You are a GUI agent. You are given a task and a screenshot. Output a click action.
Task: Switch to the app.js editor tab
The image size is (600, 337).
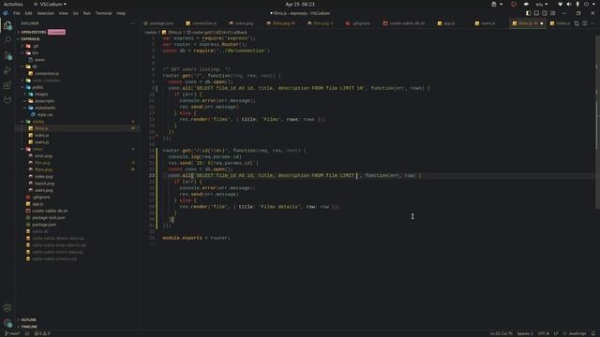point(446,23)
